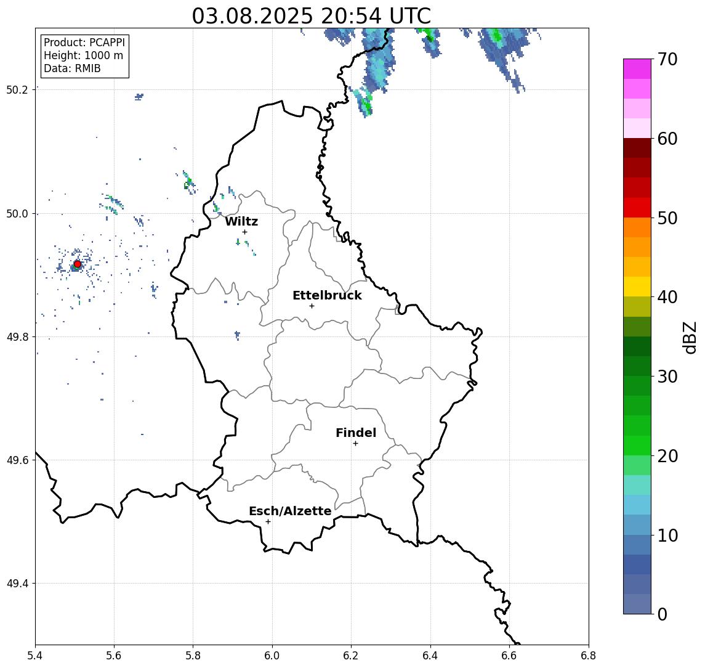
Task: Click the light blue swatch above 10
Action: pyautogui.click(x=637, y=524)
